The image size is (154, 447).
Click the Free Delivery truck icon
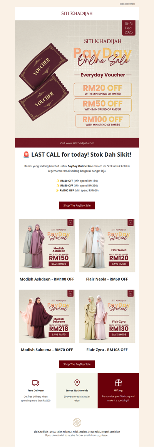click(35, 383)
